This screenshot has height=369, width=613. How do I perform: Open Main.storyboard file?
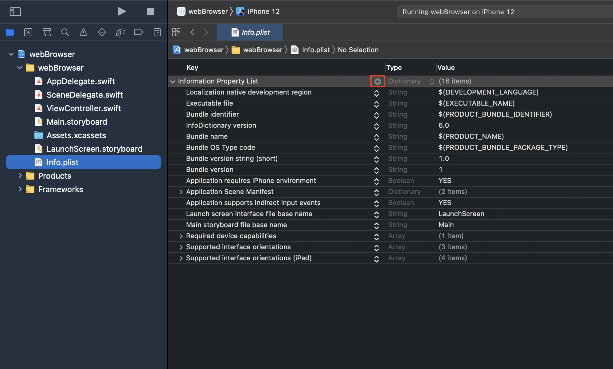click(x=77, y=122)
